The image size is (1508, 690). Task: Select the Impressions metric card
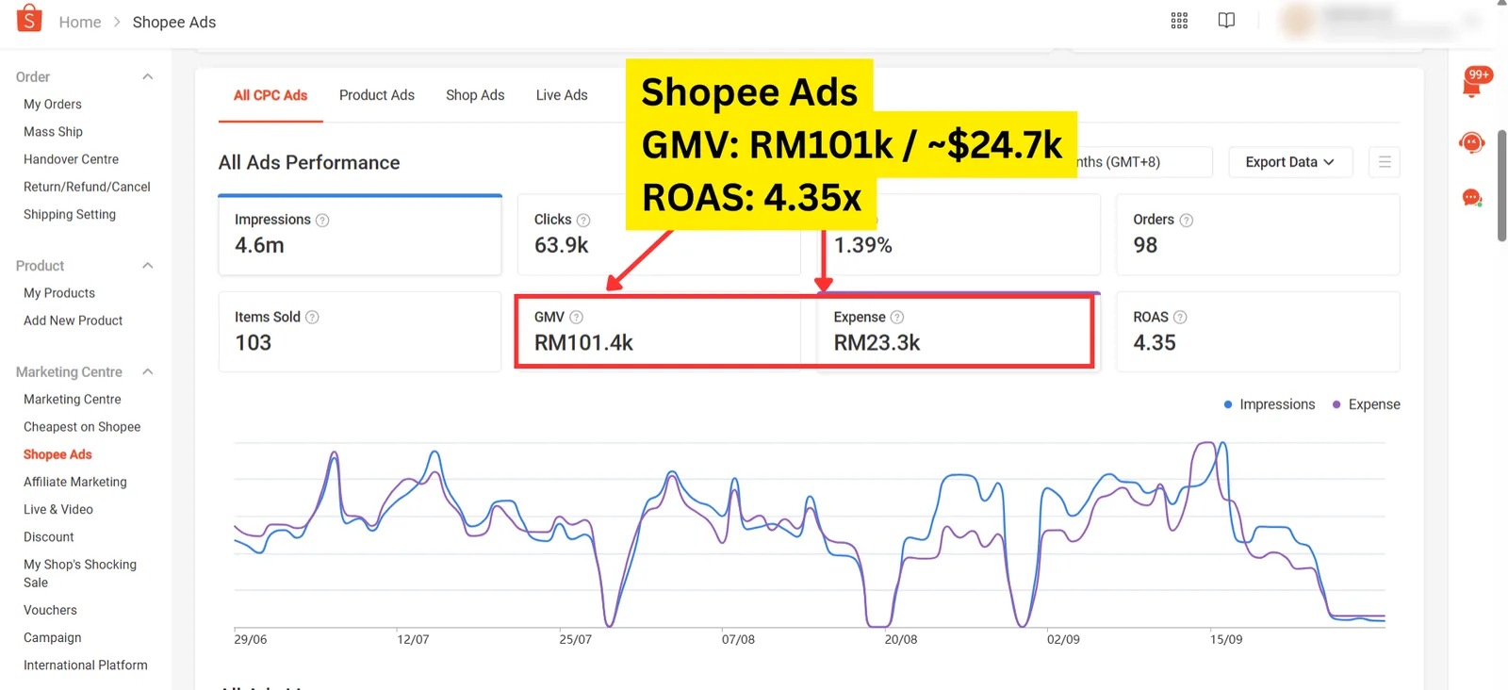click(x=360, y=235)
